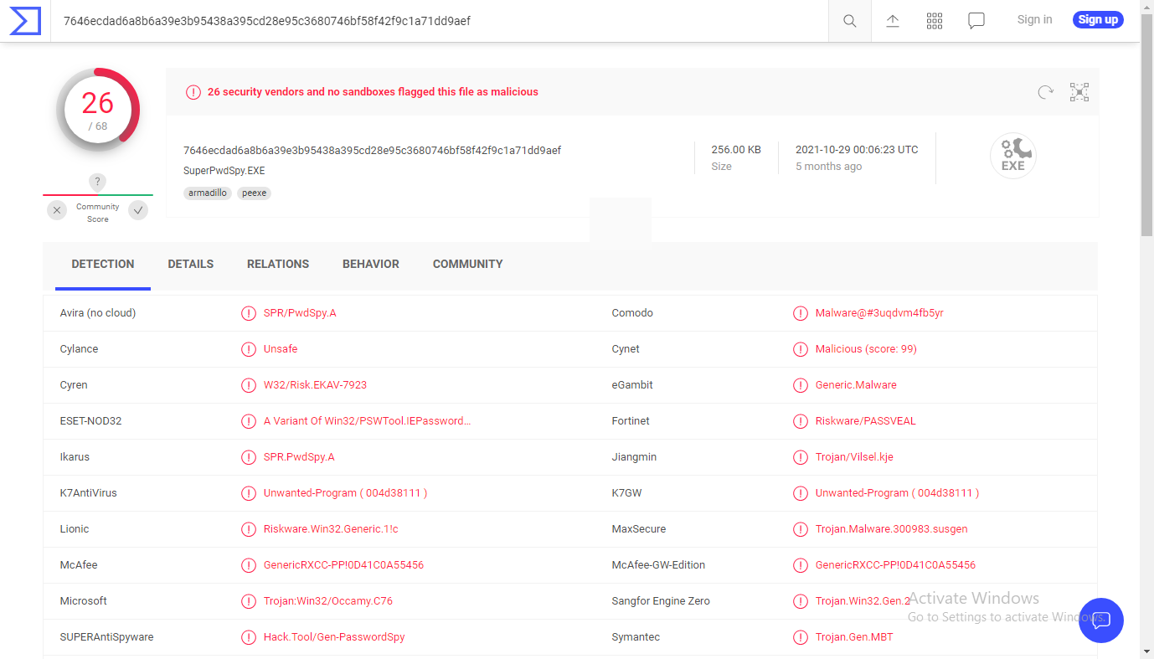Click the alert icon beside Trojan/Vilsel.kje

[x=801, y=457]
